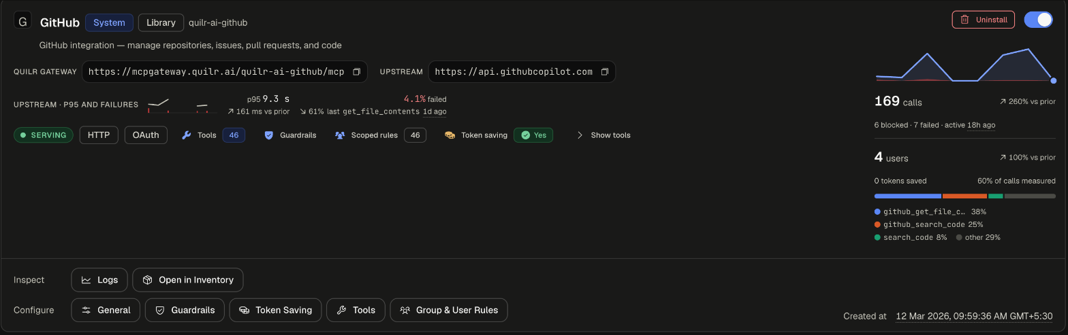Click the Scoped rules count 46 badge
Image resolution: width=1068 pixels, height=335 pixels.
(x=415, y=135)
